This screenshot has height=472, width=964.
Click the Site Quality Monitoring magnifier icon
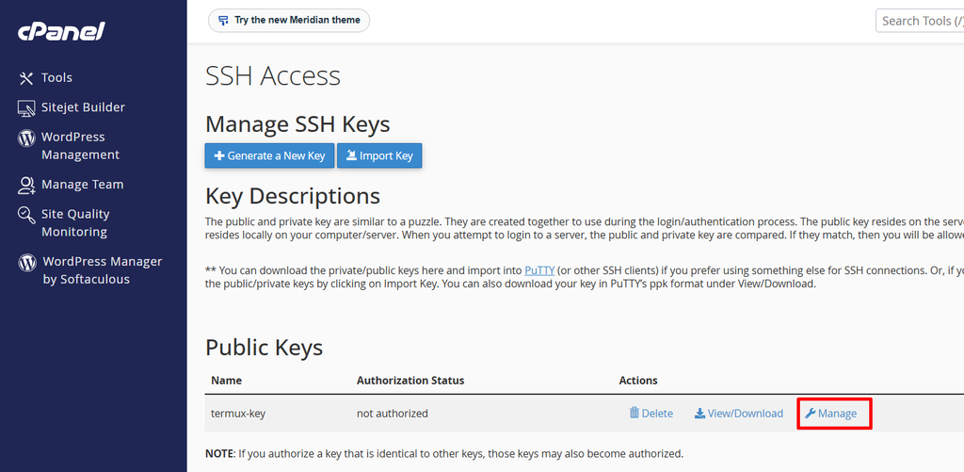(x=26, y=215)
